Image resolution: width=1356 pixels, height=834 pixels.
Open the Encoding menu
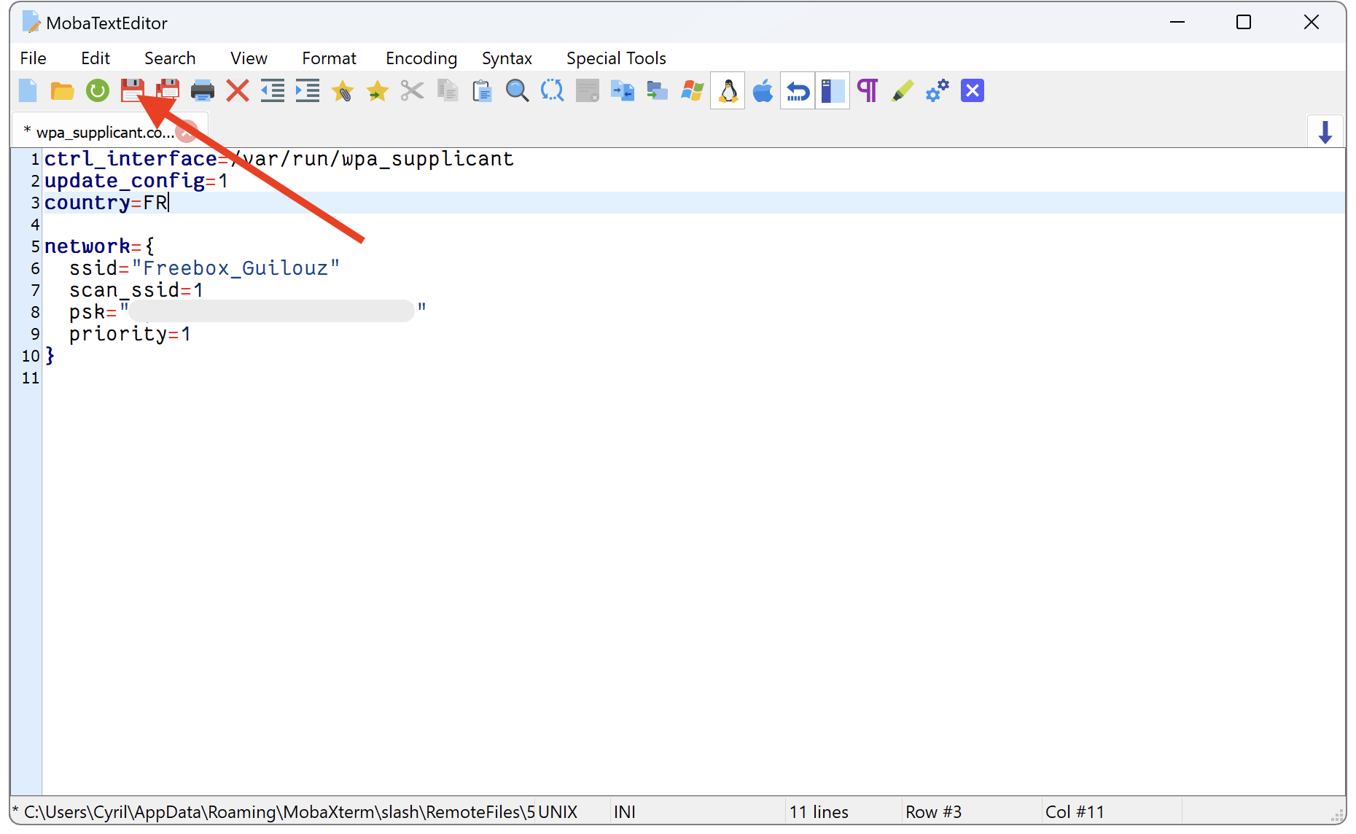pyautogui.click(x=421, y=58)
